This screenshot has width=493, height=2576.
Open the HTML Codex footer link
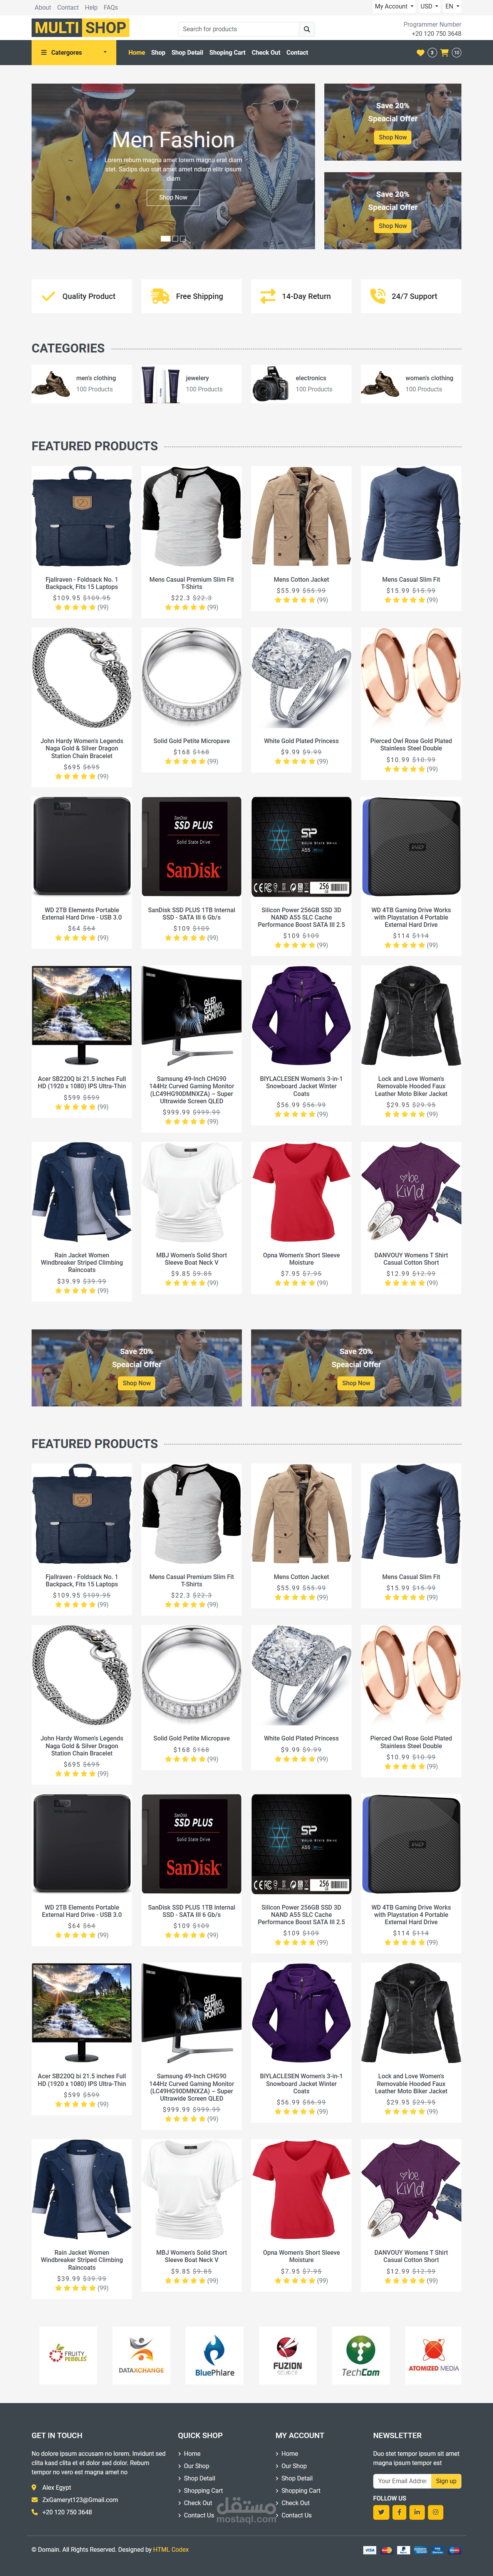point(171,2549)
